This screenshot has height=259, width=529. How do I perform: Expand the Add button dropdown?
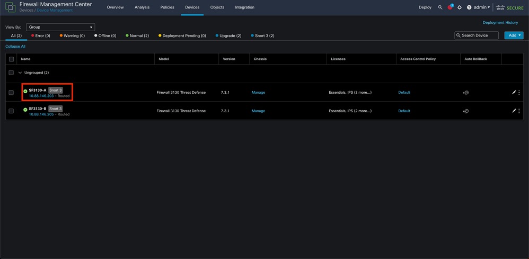pyautogui.click(x=514, y=35)
